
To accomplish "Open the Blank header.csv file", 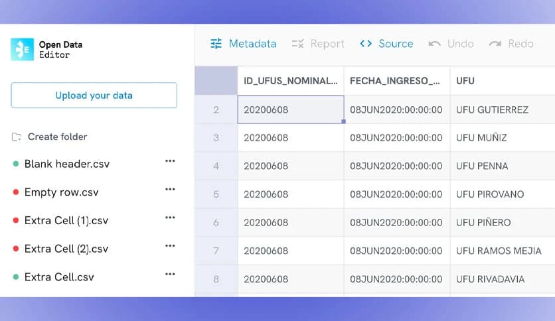I will [x=67, y=164].
